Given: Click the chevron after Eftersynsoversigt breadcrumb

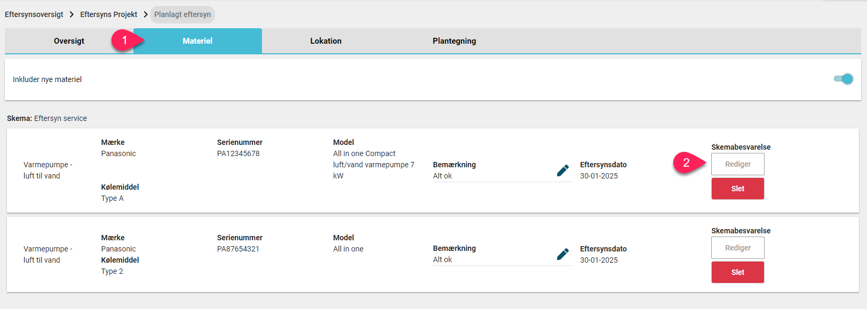Looking at the screenshot, I should (x=71, y=14).
